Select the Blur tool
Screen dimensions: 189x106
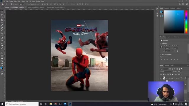(2, 43)
